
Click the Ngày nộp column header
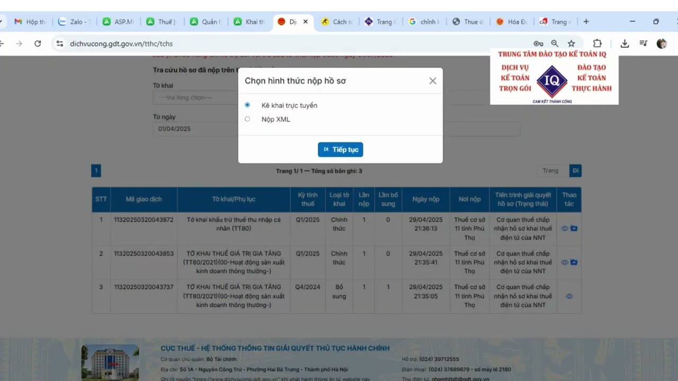click(x=426, y=199)
